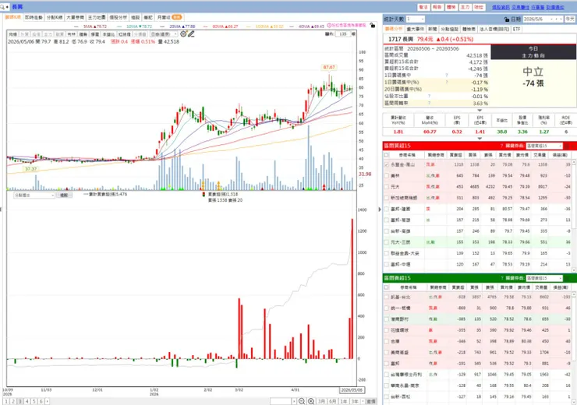The image size is (577, 405).
Task: Click the arrow between chart and right panel
Action: click(x=380, y=210)
